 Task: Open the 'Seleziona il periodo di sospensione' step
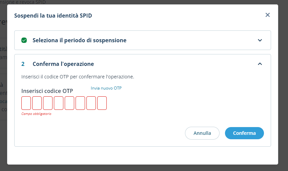79,40
